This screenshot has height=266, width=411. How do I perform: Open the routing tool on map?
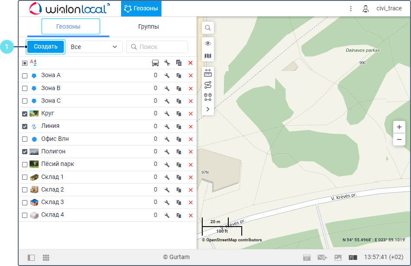tap(207, 85)
